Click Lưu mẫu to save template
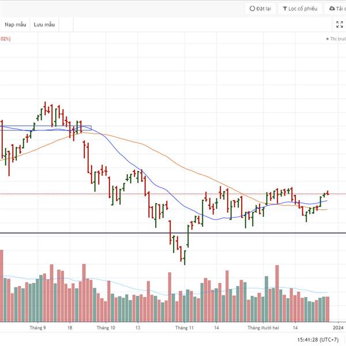 (44, 24)
